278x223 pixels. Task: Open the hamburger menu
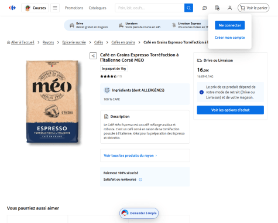pyautogui.click(x=55, y=8)
